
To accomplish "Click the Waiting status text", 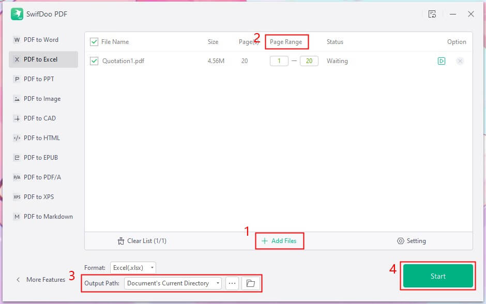I will (x=337, y=61).
